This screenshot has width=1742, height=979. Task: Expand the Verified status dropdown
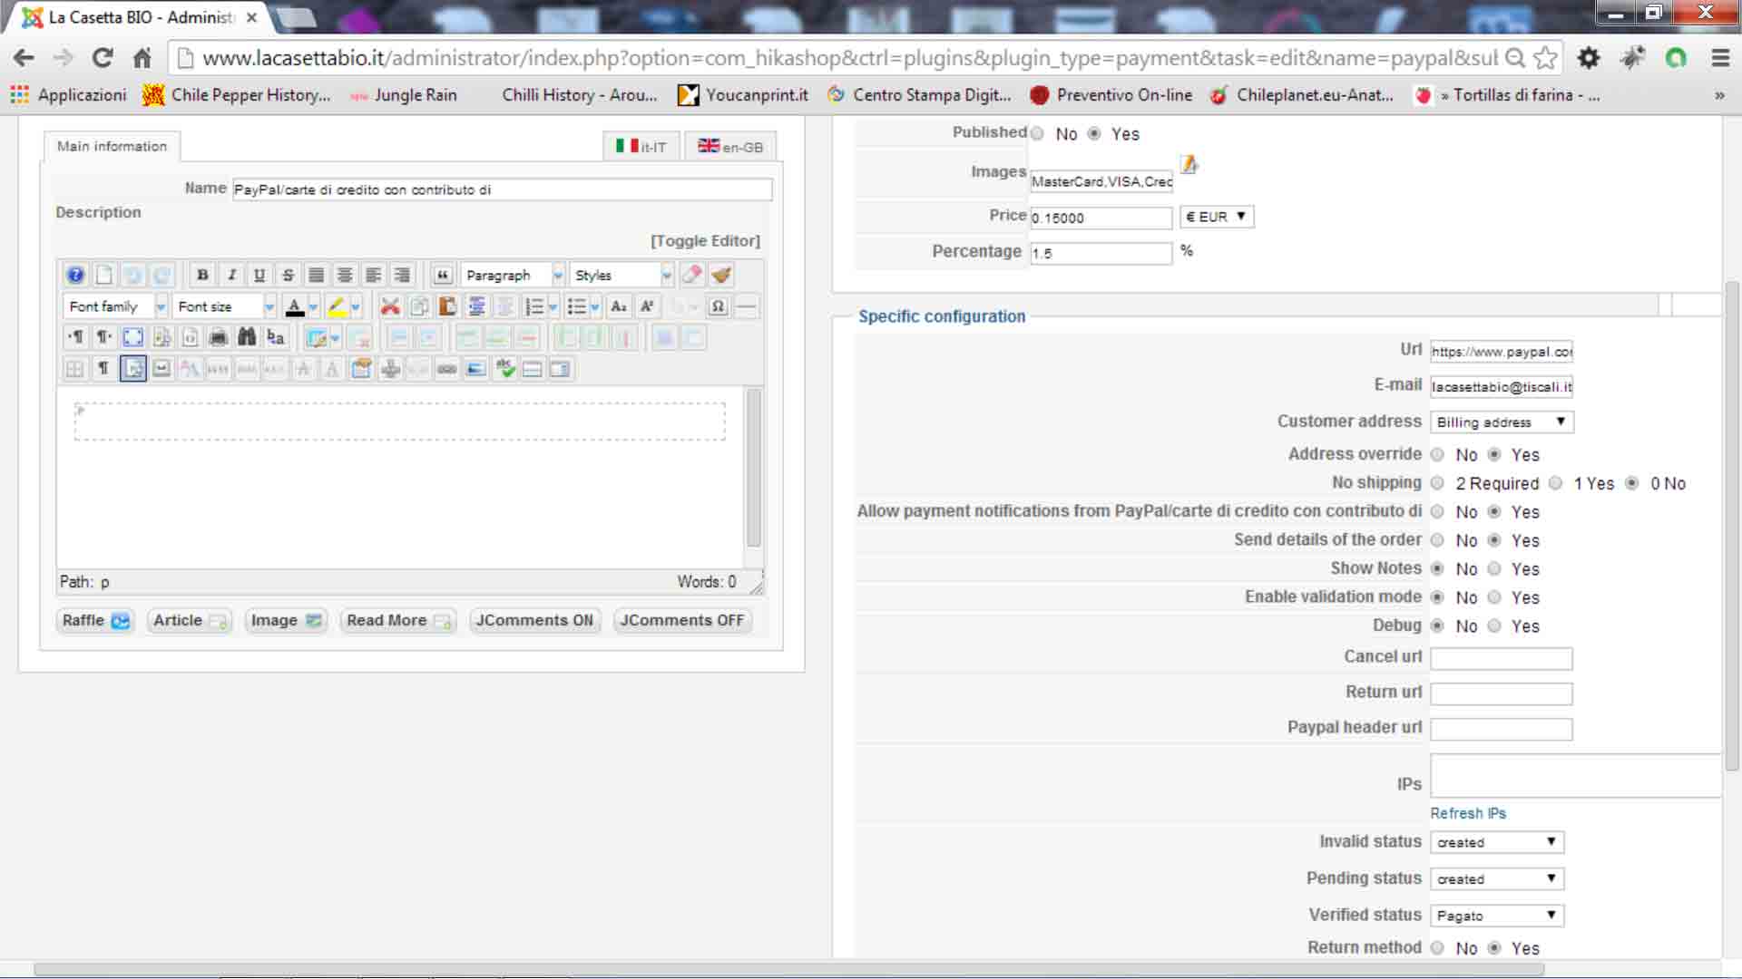[1496, 915]
